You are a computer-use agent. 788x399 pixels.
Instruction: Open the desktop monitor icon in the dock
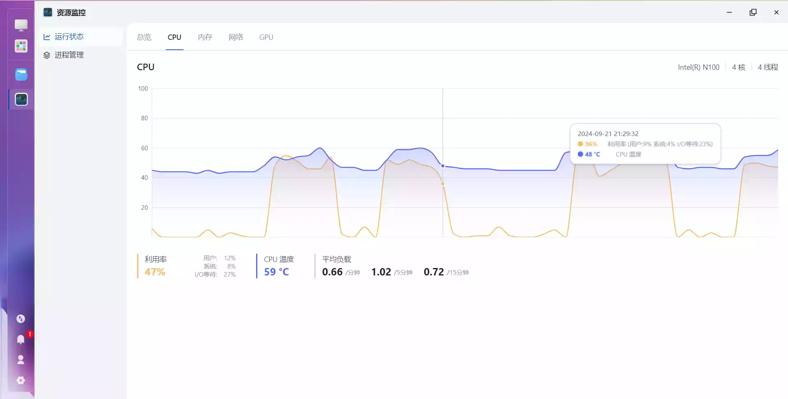[21, 25]
